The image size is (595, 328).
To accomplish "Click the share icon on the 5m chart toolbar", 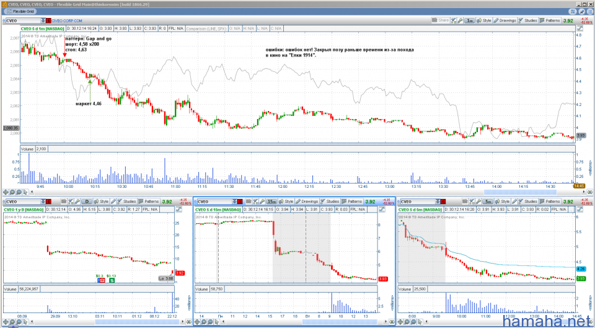I will click(x=465, y=202).
